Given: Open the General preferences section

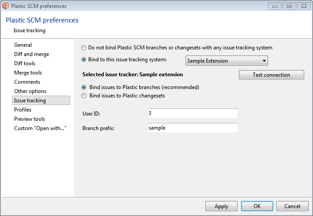Looking at the screenshot, I should coord(23,45).
